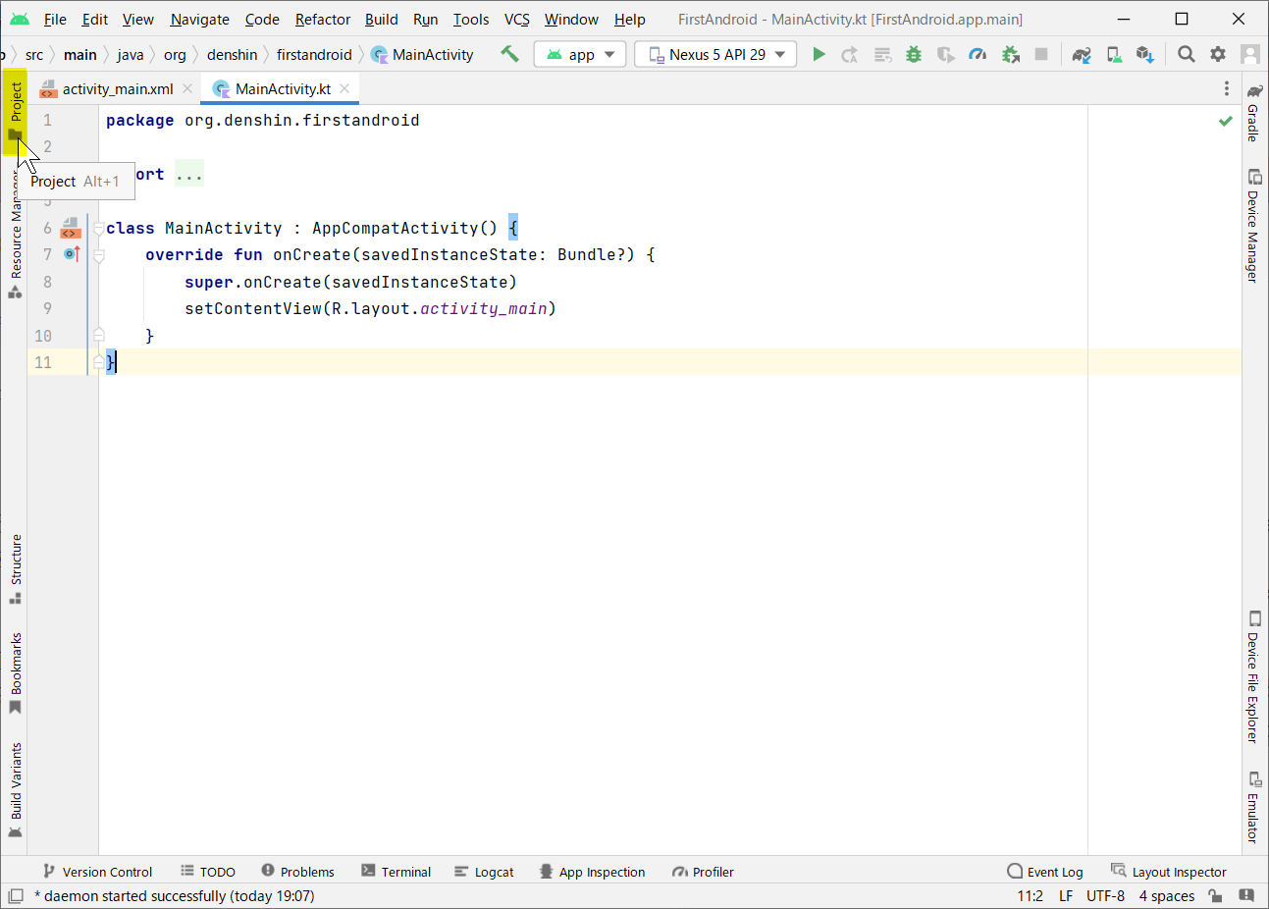1269x909 pixels.
Task: Show the Logcat panel
Action: [484, 872]
